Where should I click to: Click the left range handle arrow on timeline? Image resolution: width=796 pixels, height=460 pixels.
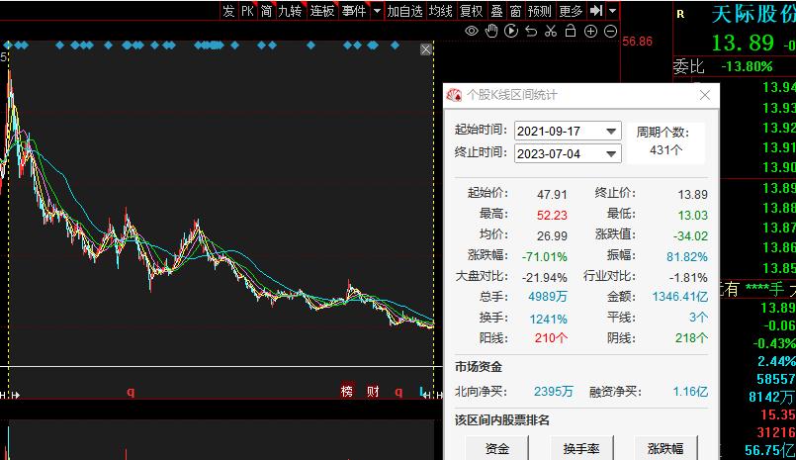16,395
